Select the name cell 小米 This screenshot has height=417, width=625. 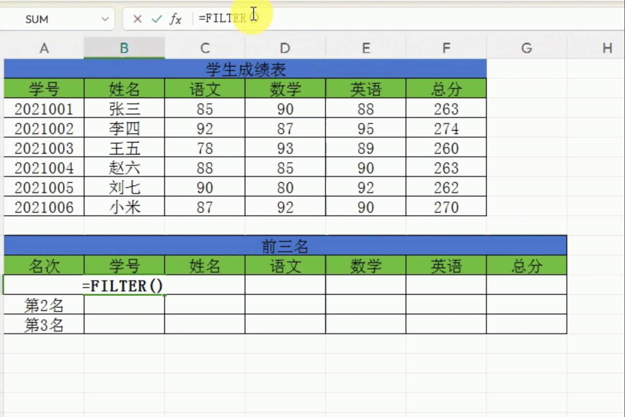pyautogui.click(x=124, y=206)
